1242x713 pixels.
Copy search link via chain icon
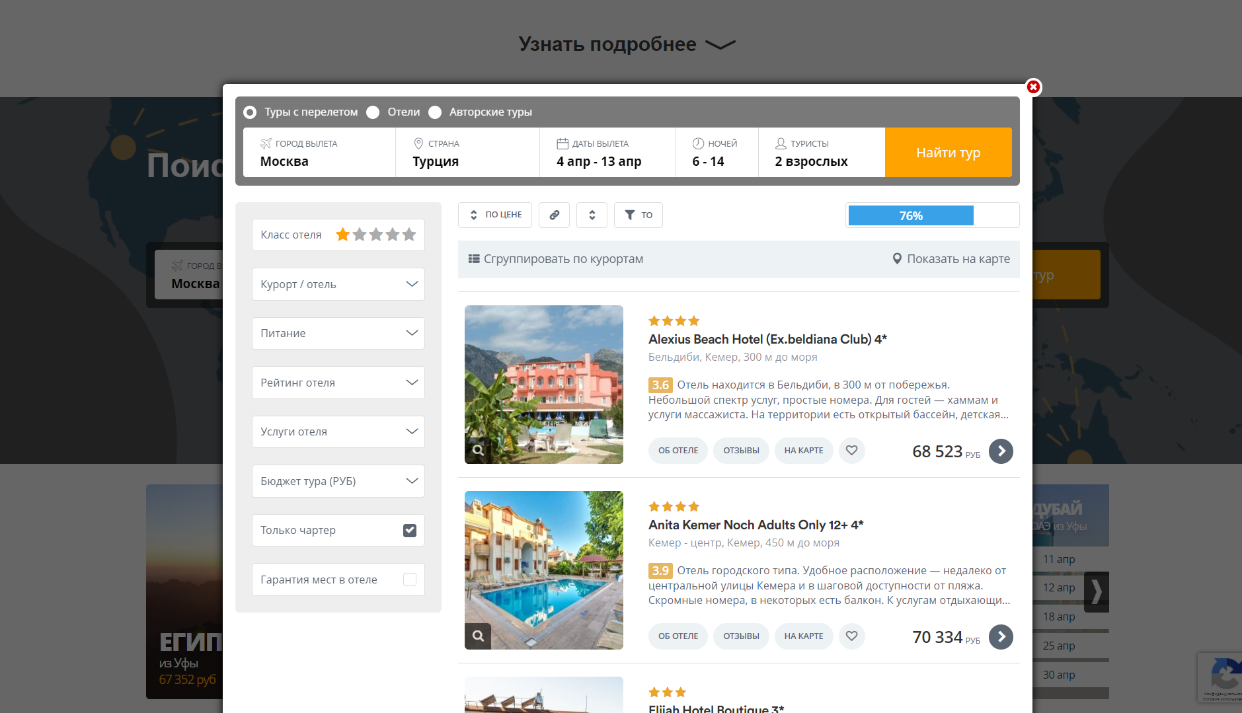pyautogui.click(x=554, y=215)
